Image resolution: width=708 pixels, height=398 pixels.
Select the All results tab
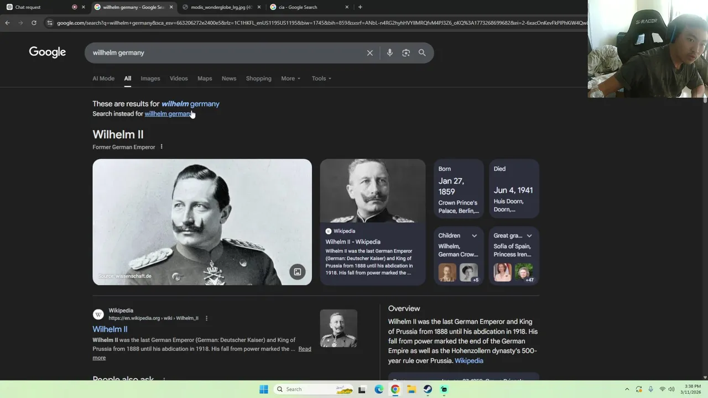(x=127, y=78)
